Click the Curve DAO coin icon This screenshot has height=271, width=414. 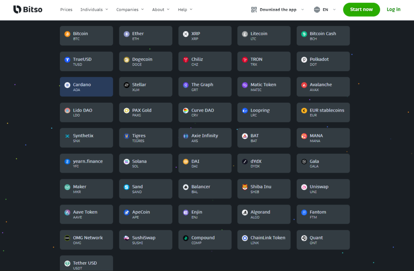pyautogui.click(x=186, y=110)
